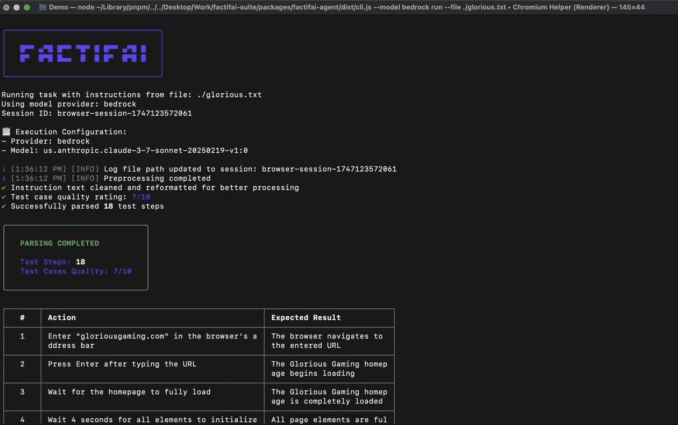Viewport: 678px width, 425px height.
Task: Click the checkmark next to Instruction text cleaned
Action: pos(4,188)
